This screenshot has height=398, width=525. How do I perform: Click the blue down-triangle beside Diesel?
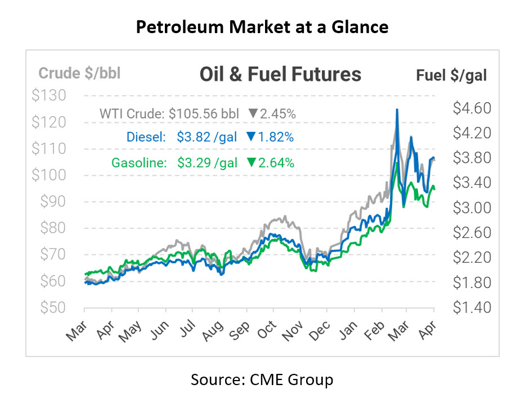tap(251, 136)
